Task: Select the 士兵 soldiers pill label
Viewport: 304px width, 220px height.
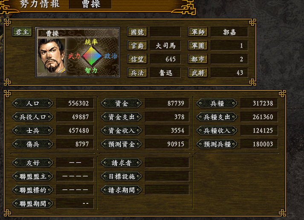Action: coord(33,130)
